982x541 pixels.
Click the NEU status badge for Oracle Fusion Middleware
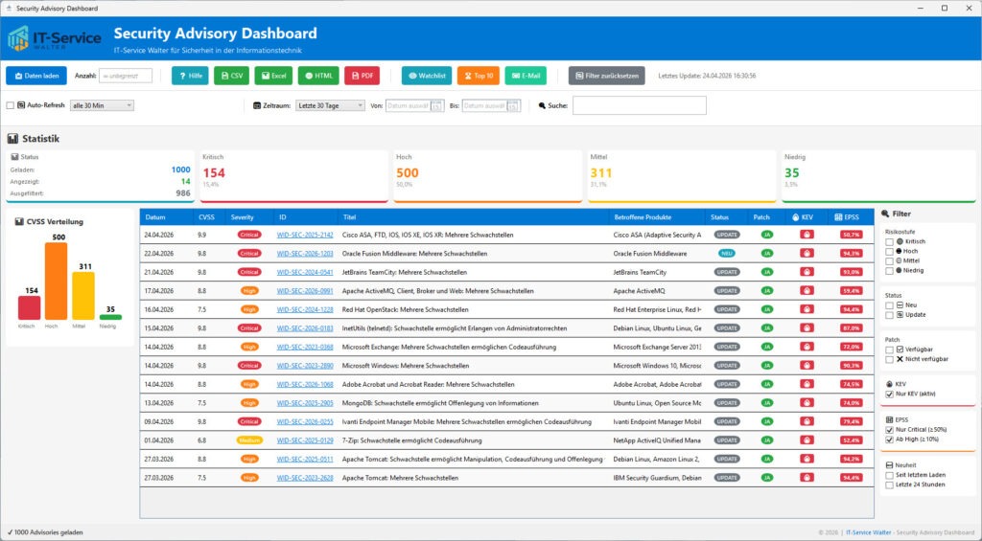click(727, 254)
